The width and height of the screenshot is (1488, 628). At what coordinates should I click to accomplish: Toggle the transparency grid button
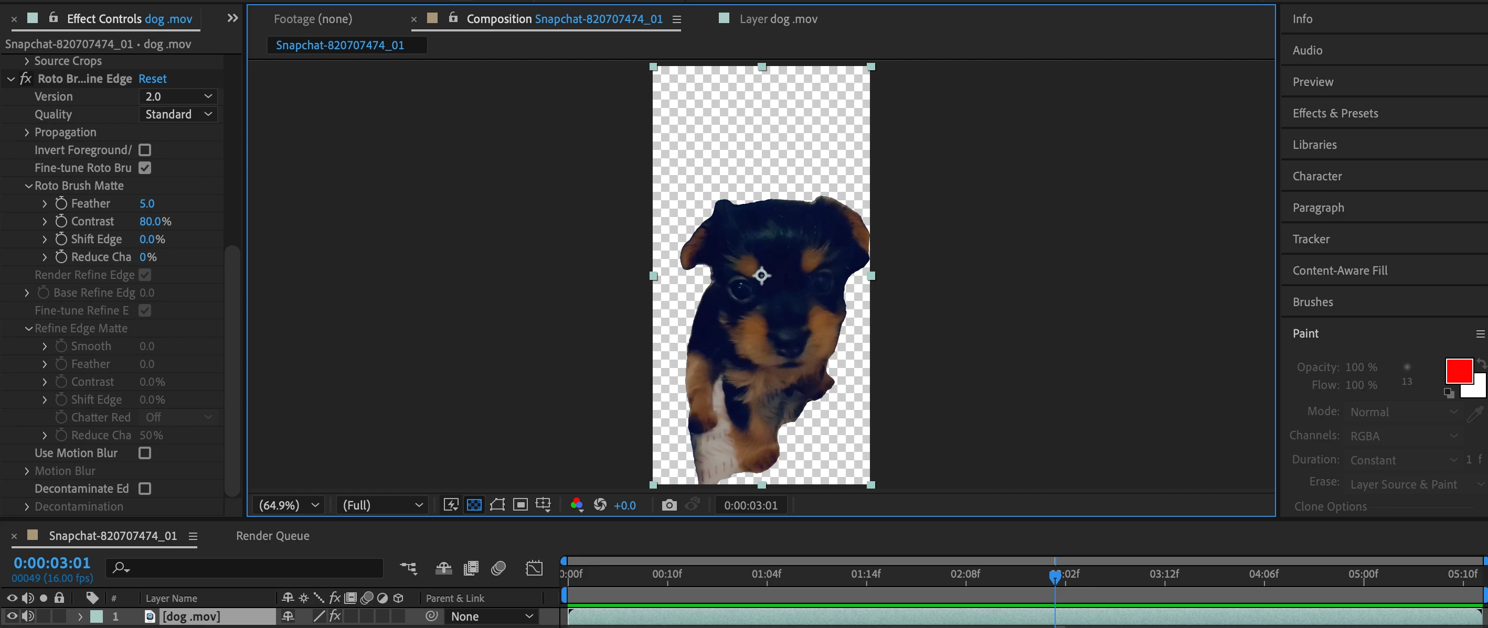(474, 505)
